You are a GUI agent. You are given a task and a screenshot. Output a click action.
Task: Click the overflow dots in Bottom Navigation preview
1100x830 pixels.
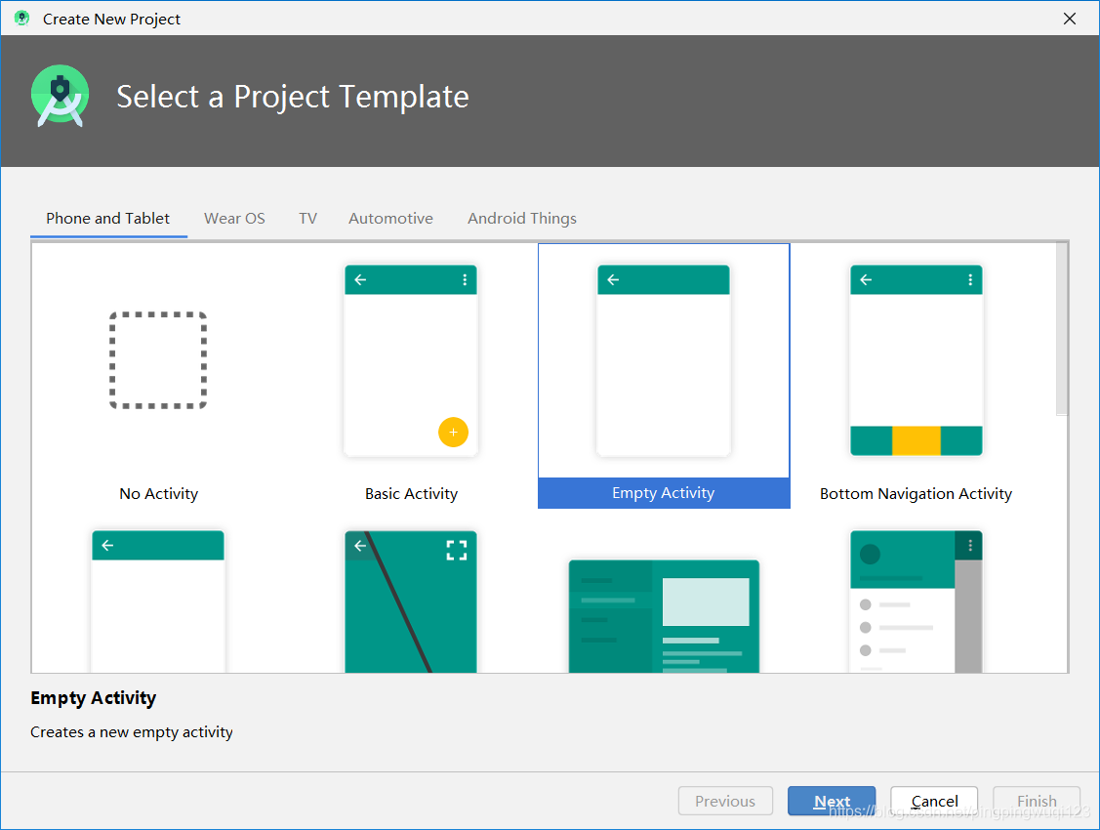click(x=970, y=280)
